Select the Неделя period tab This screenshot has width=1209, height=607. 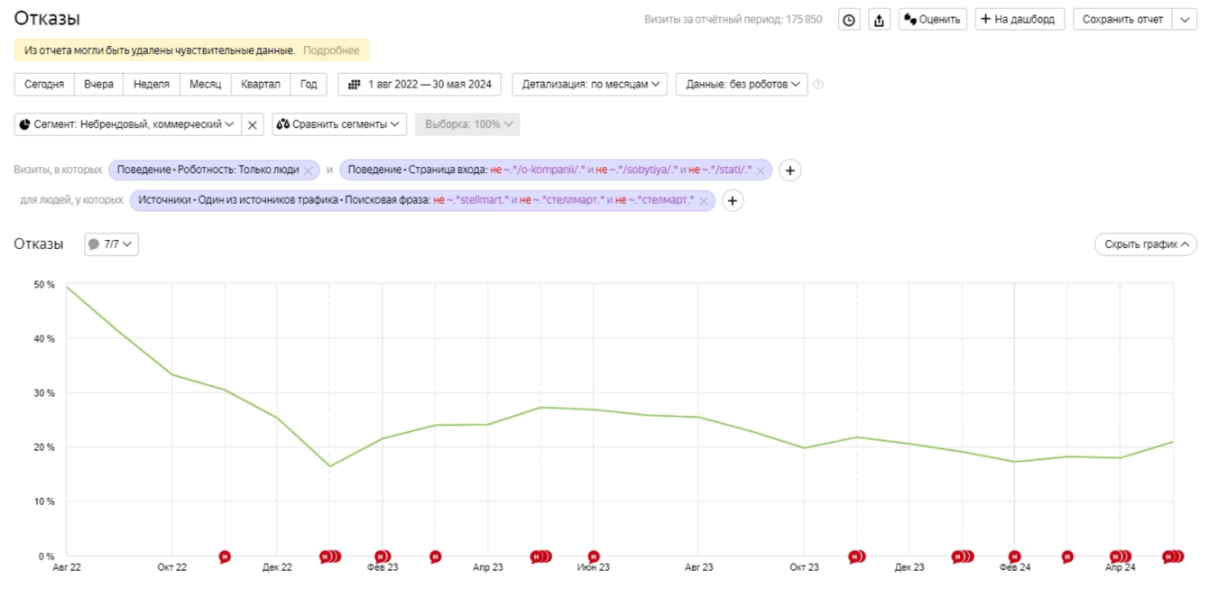[x=151, y=85]
